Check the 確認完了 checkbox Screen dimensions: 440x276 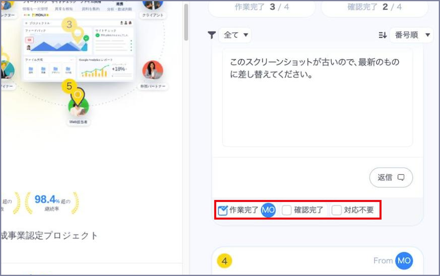(x=286, y=210)
